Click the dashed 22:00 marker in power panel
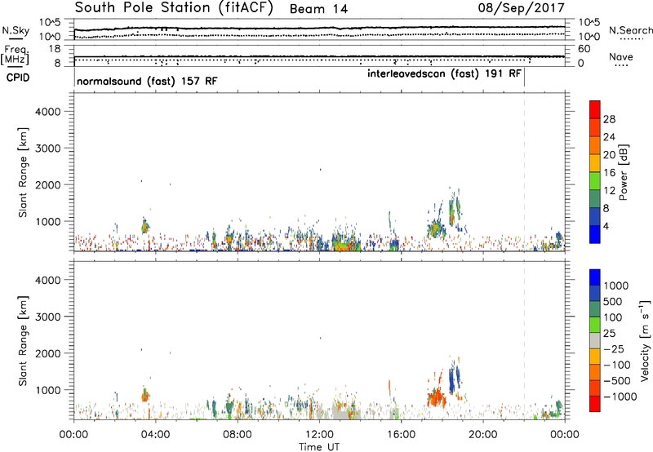Screen dimensions: 653x452 click(524, 172)
